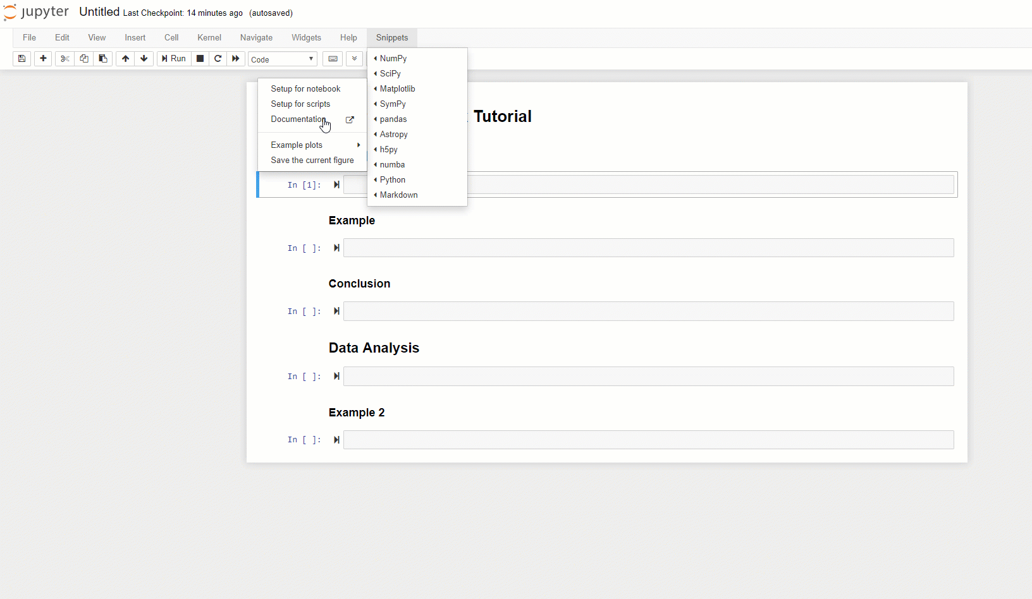Move the selected cell up

125,59
